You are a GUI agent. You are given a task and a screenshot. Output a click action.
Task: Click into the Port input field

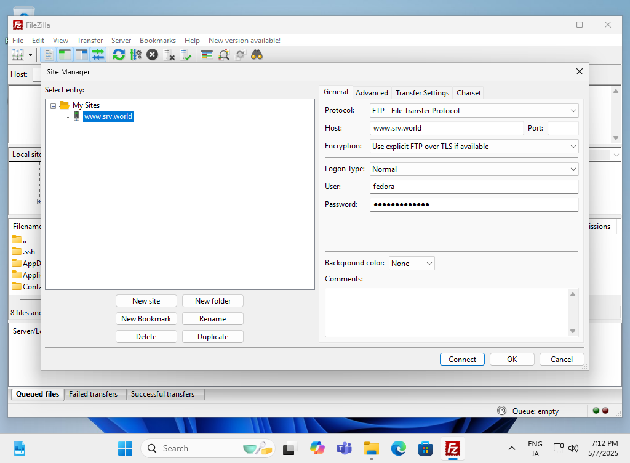point(563,128)
